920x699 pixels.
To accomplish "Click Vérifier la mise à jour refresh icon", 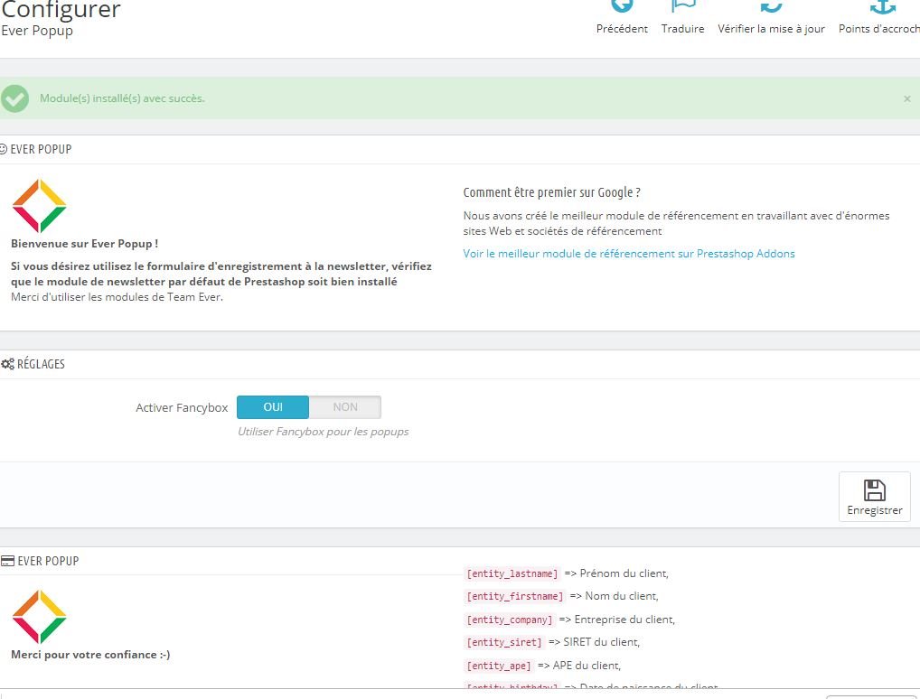I will (x=771, y=5).
